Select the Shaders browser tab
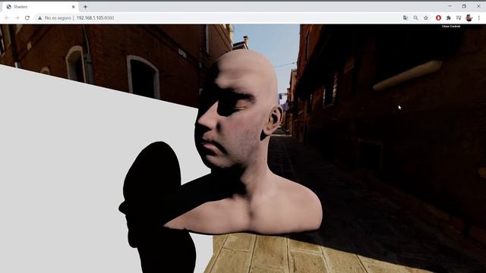 40,7
